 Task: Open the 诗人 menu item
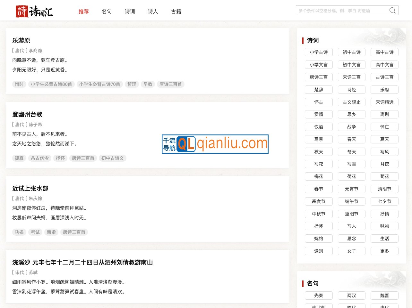pos(153,12)
